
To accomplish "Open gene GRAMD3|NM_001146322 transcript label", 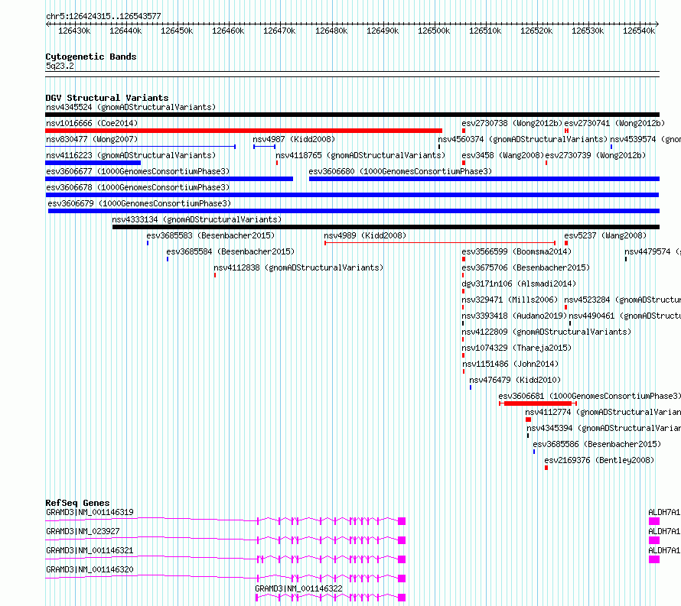I will point(299,588).
